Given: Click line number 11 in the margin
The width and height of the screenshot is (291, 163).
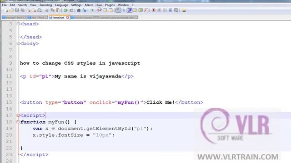Looking at the screenshot, I should pos(9,76).
